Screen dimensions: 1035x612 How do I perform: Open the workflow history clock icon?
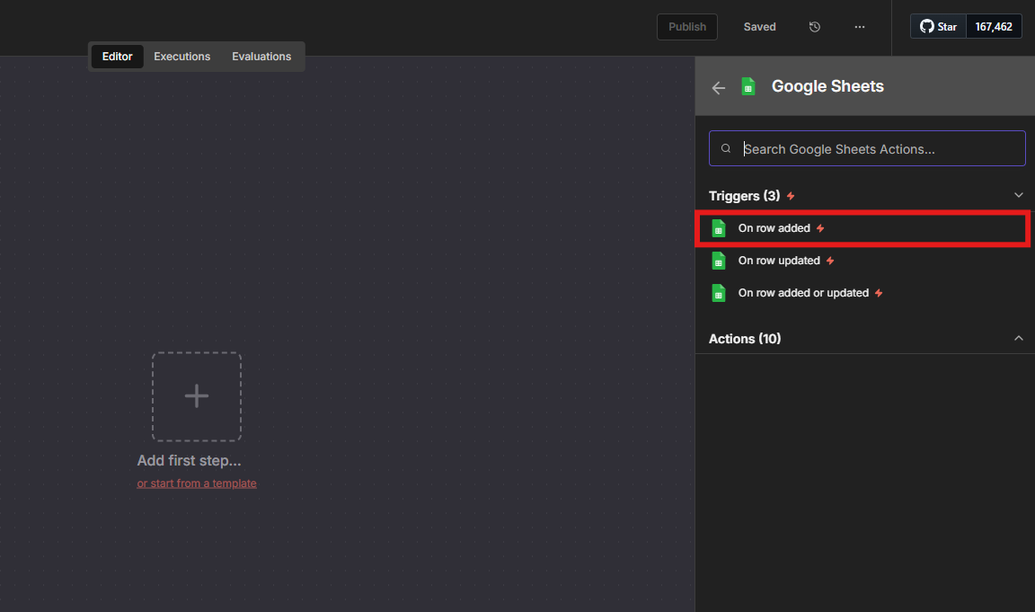pos(814,27)
